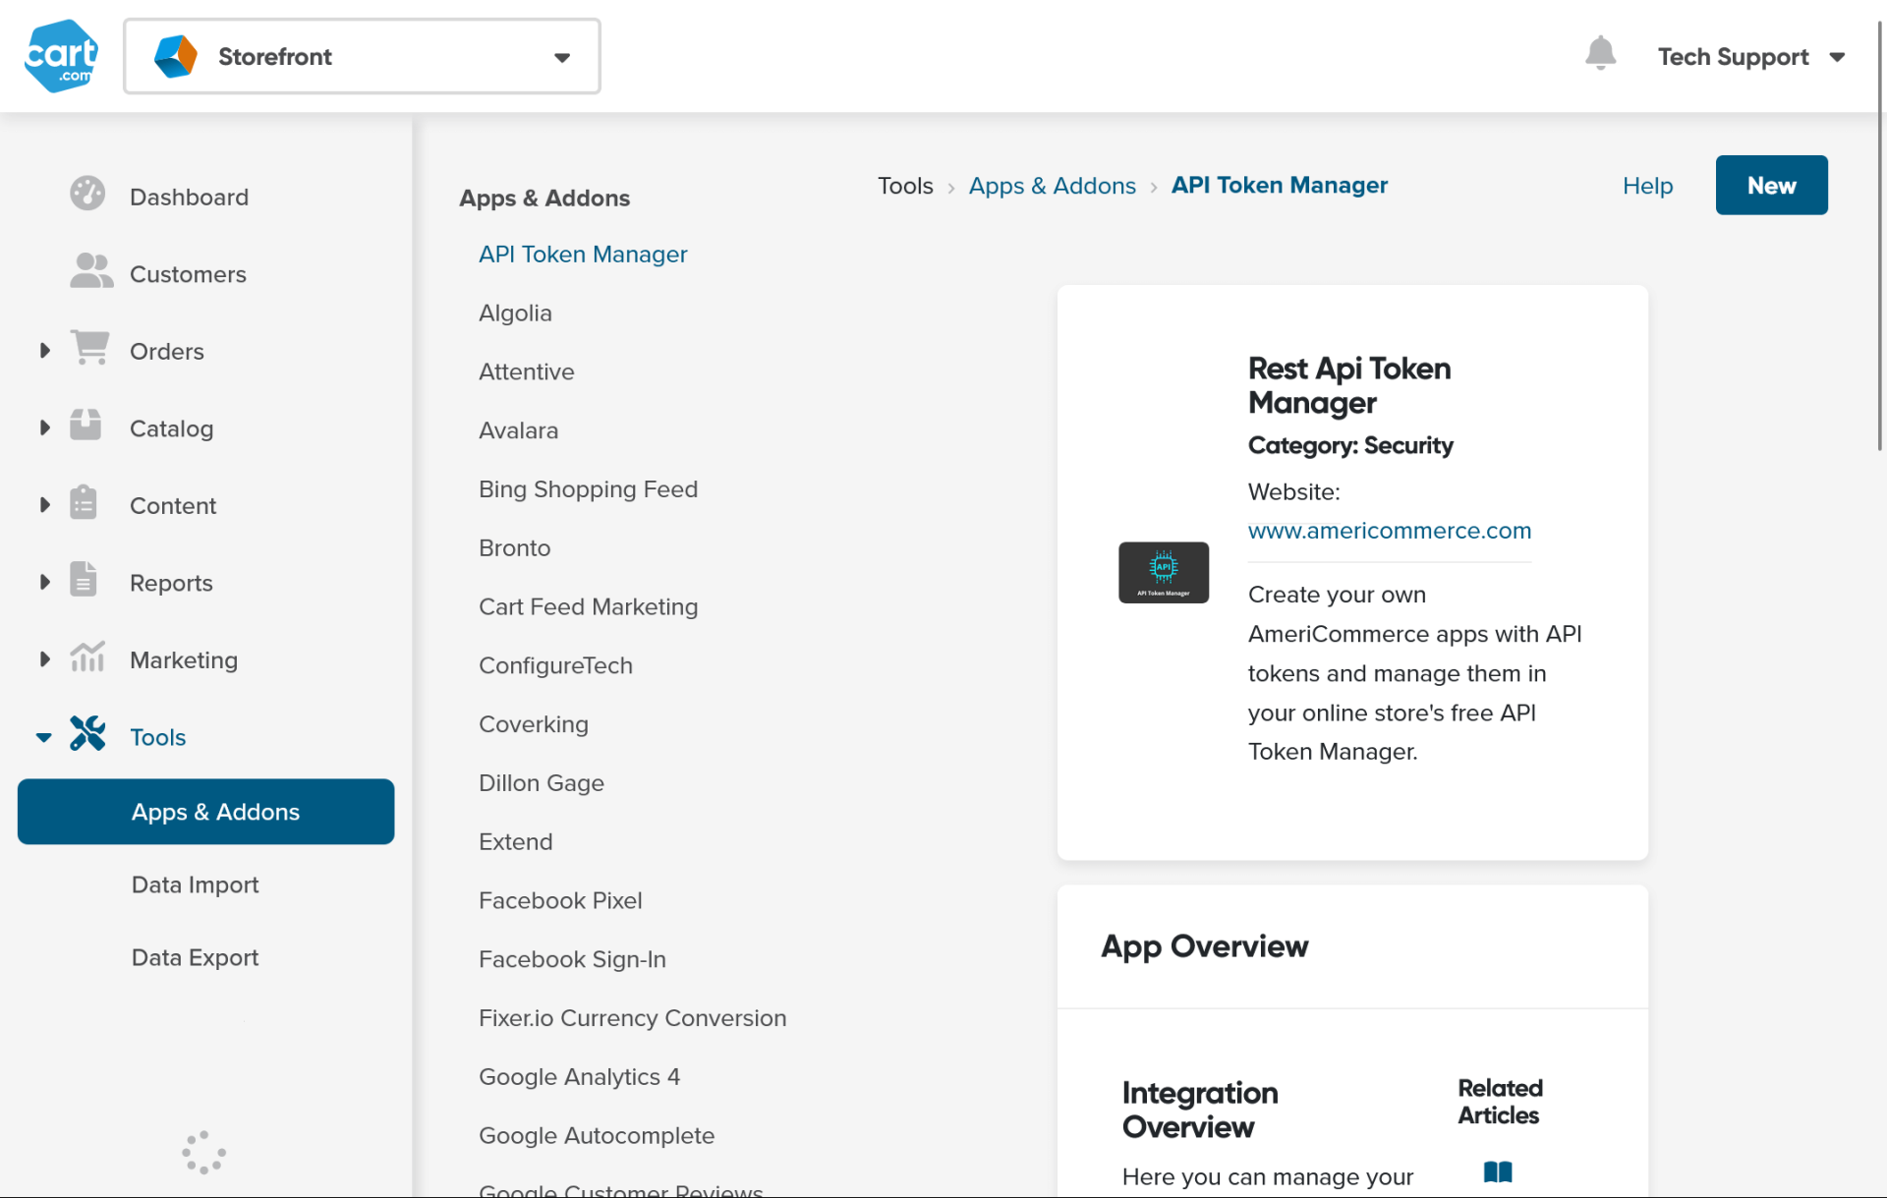
Task: Click the API Token Manager breadcrumb
Action: pyautogui.click(x=1280, y=186)
